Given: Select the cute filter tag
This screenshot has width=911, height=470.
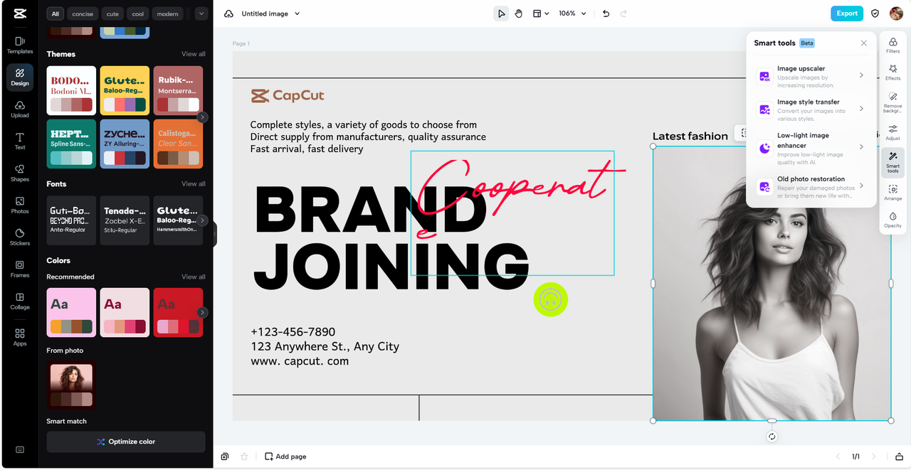Looking at the screenshot, I should click(x=112, y=14).
